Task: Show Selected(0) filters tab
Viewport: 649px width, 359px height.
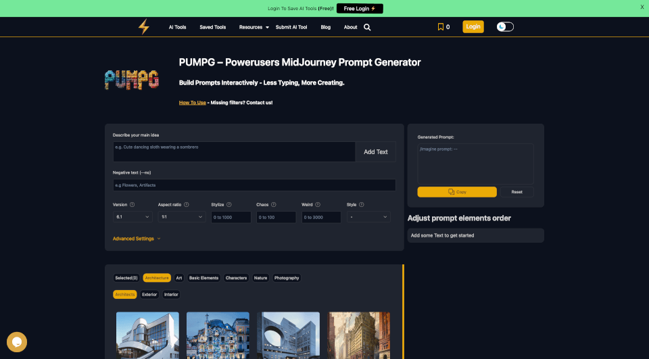Action: [126, 278]
